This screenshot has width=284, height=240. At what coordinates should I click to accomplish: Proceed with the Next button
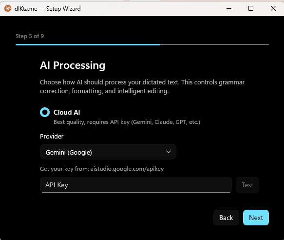pos(256,218)
